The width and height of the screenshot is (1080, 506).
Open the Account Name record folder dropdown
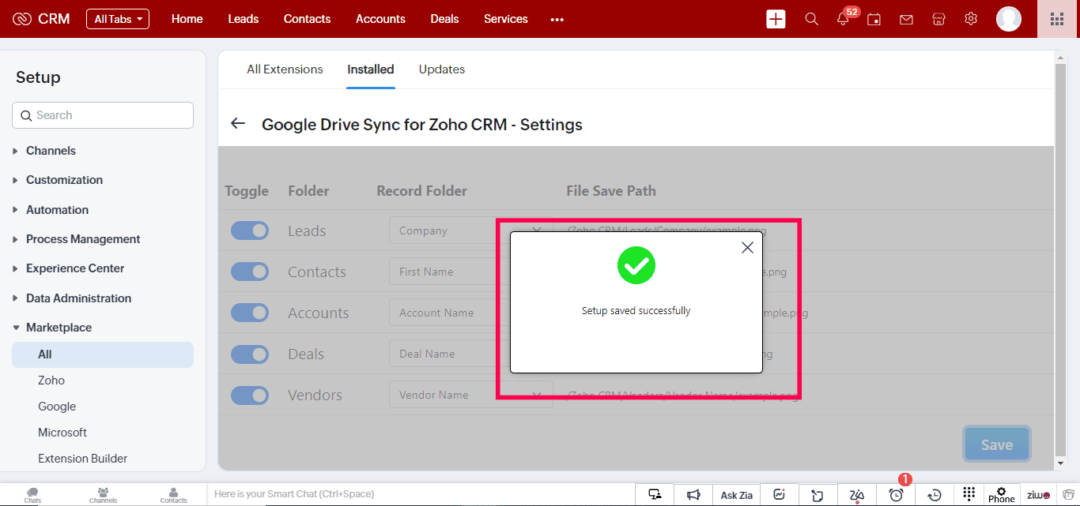coord(470,313)
